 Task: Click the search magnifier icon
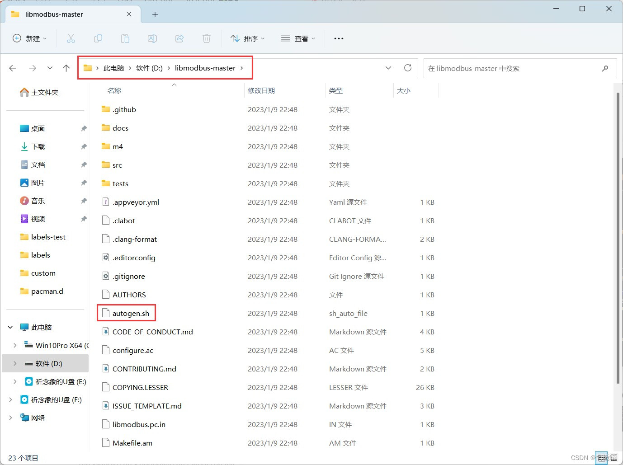point(605,68)
